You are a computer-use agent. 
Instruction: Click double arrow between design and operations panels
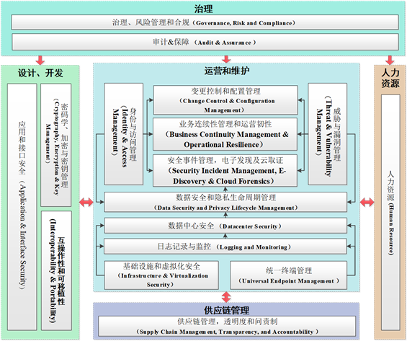(x=86, y=202)
